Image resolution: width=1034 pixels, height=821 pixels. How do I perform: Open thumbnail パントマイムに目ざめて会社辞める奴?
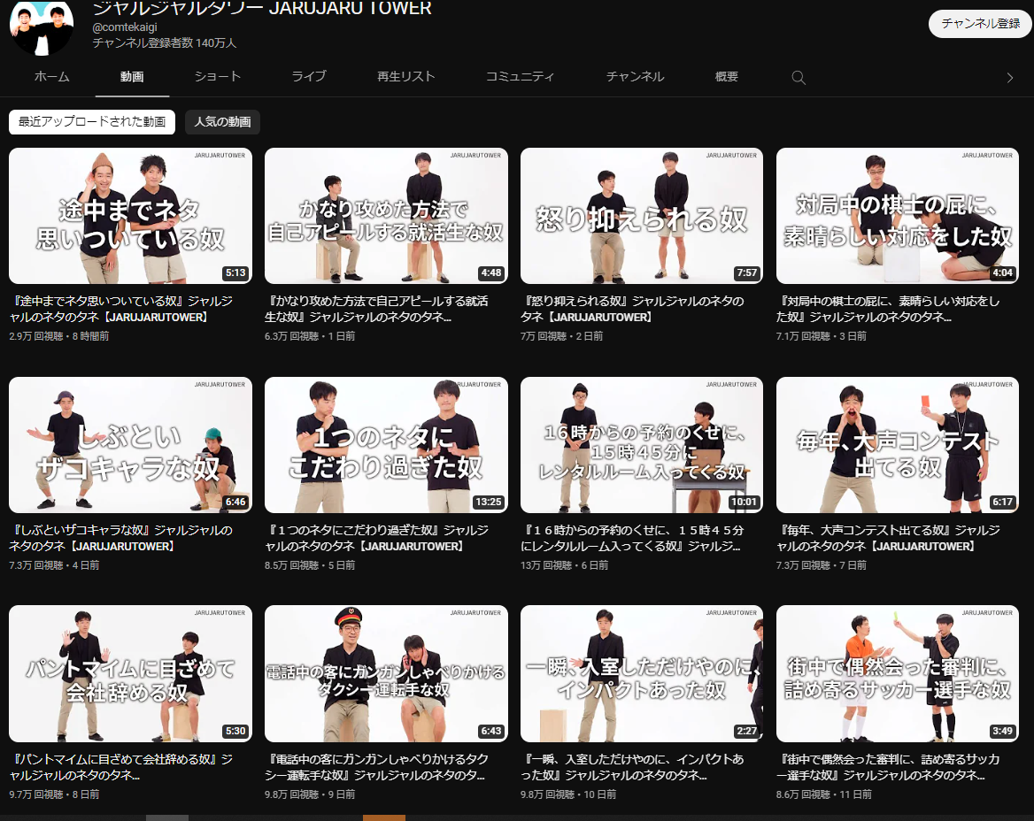coord(130,673)
